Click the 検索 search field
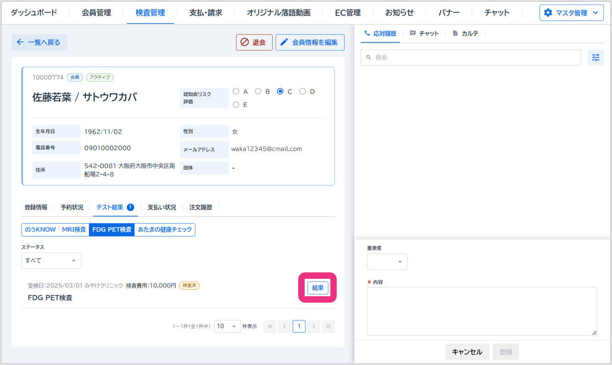612x365 pixels. pos(471,58)
